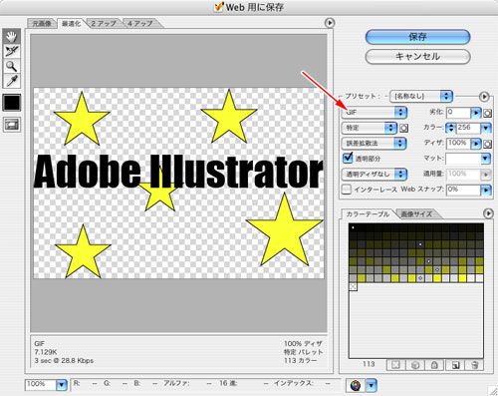The image size is (498, 396).
Task: Switch to the 2アップ tab
Action: (x=104, y=24)
